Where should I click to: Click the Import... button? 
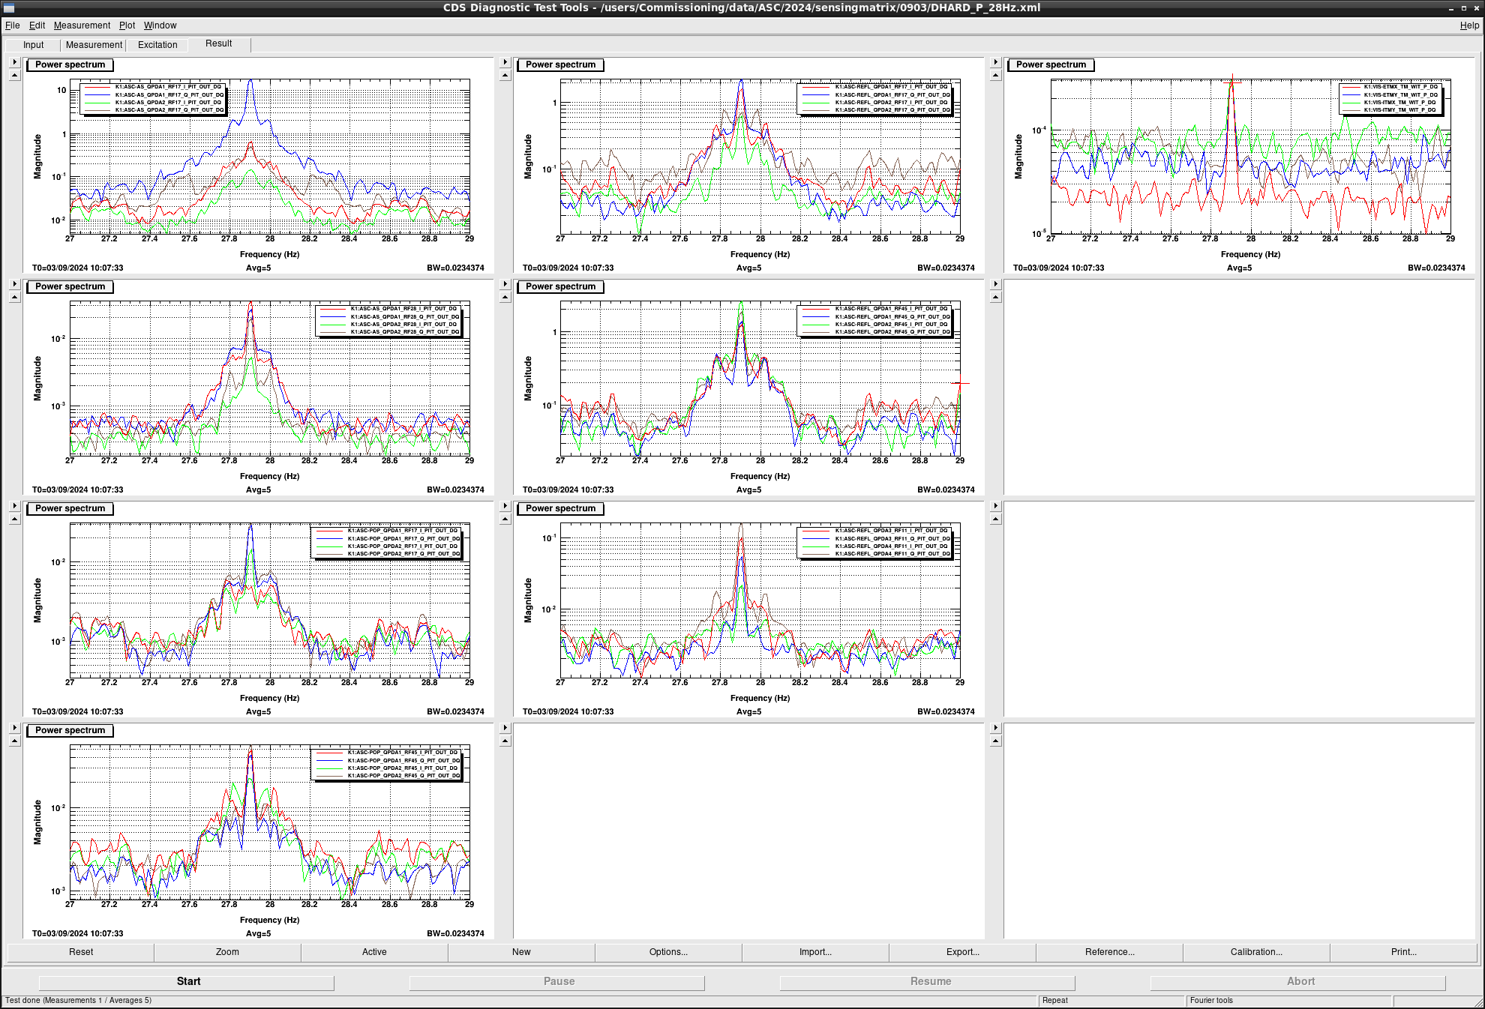coord(815,952)
